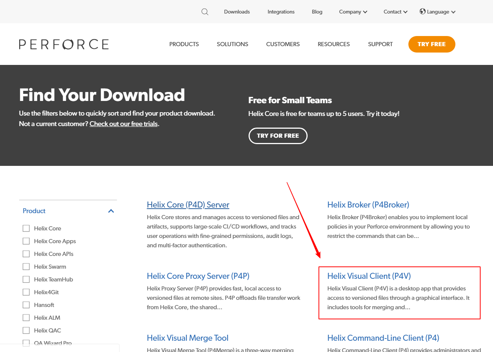Check the Helix Core filter checkbox

26,228
